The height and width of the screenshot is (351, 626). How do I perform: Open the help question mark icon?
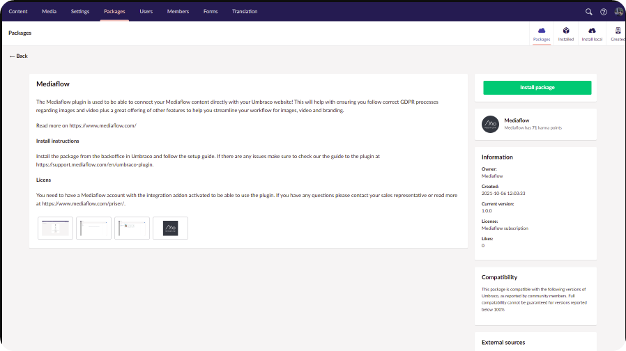(604, 12)
